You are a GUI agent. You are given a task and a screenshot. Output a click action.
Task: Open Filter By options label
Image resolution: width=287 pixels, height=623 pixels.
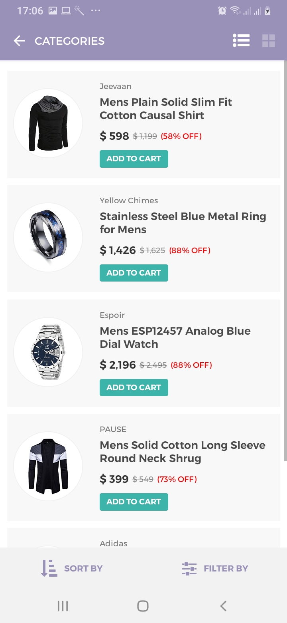point(226,568)
